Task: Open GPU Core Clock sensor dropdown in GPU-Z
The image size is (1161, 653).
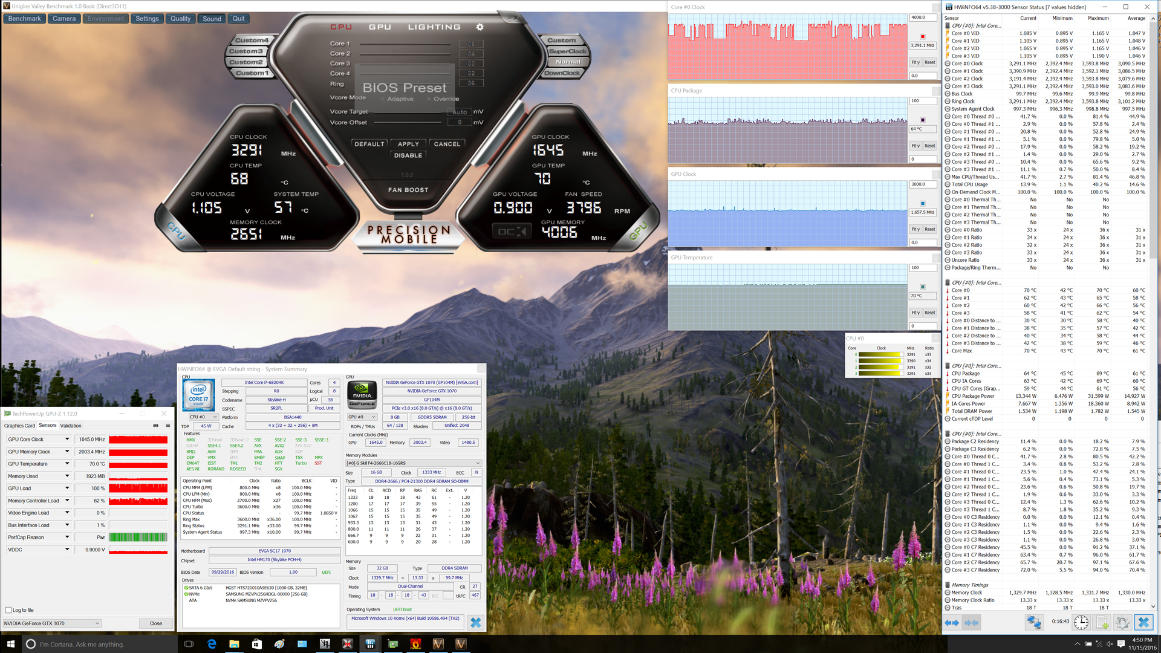Action: click(67, 439)
